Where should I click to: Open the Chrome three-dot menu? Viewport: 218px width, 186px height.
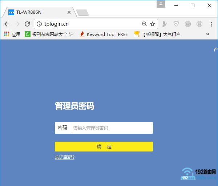[x=211, y=24]
